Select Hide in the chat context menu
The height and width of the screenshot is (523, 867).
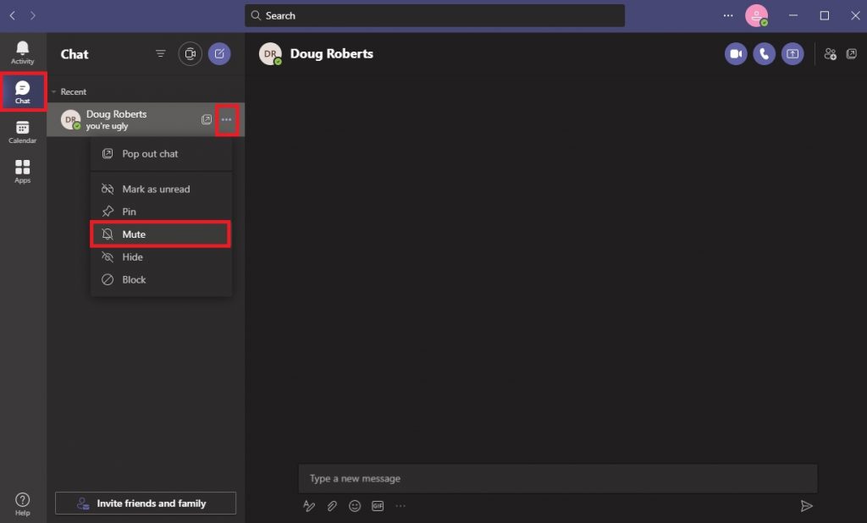(162, 257)
